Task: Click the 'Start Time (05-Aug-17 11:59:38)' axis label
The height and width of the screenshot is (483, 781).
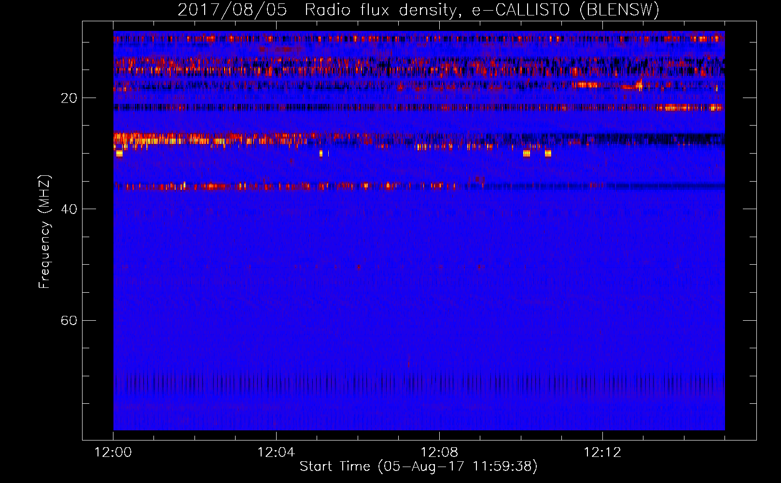Action: pyautogui.click(x=418, y=466)
